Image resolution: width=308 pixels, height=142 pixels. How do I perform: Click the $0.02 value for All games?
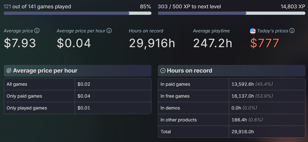coord(84,84)
